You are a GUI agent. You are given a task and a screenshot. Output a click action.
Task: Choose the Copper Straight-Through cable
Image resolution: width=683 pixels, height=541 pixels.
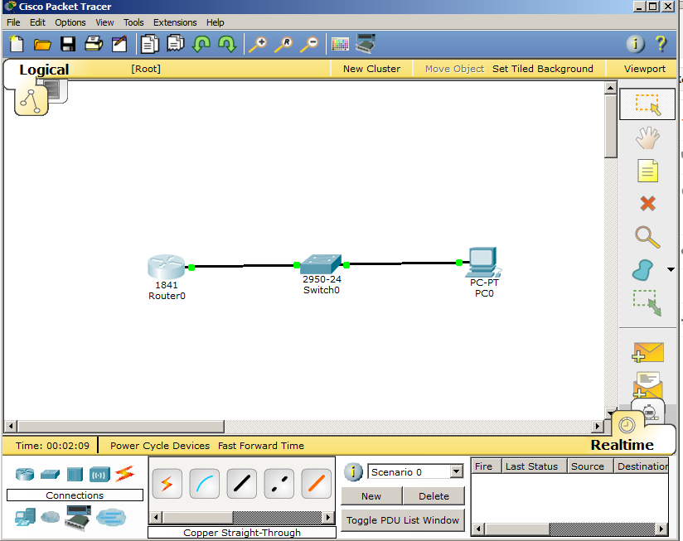pyautogui.click(x=241, y=483)
